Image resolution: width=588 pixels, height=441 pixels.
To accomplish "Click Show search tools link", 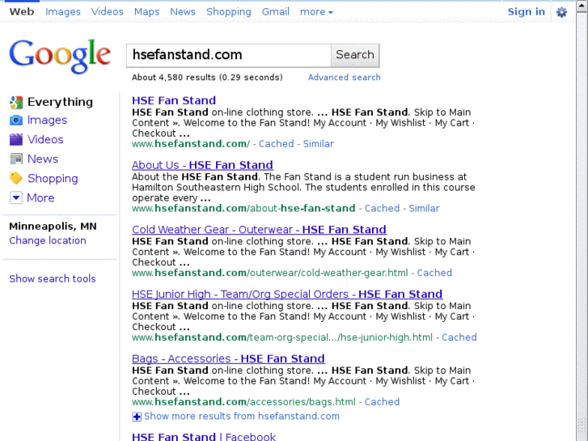I will coord(53,279).
